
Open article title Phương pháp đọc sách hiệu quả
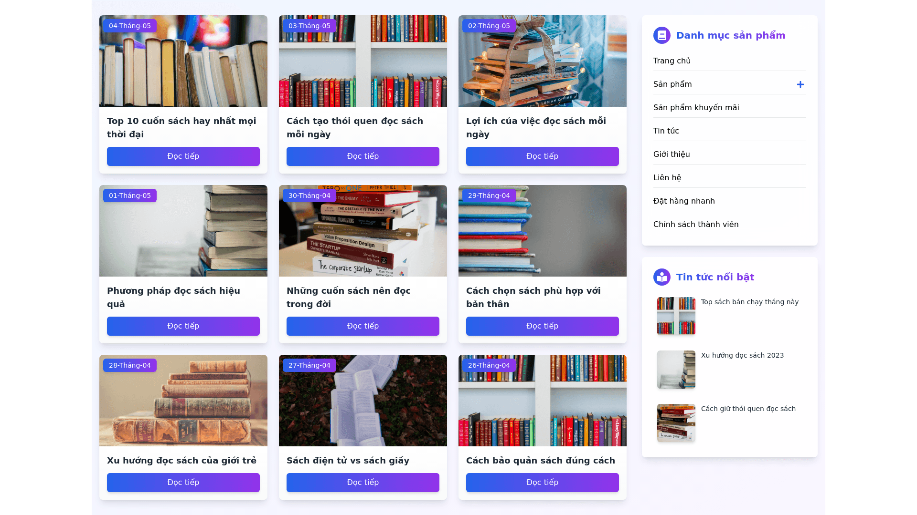pos(174,298)
